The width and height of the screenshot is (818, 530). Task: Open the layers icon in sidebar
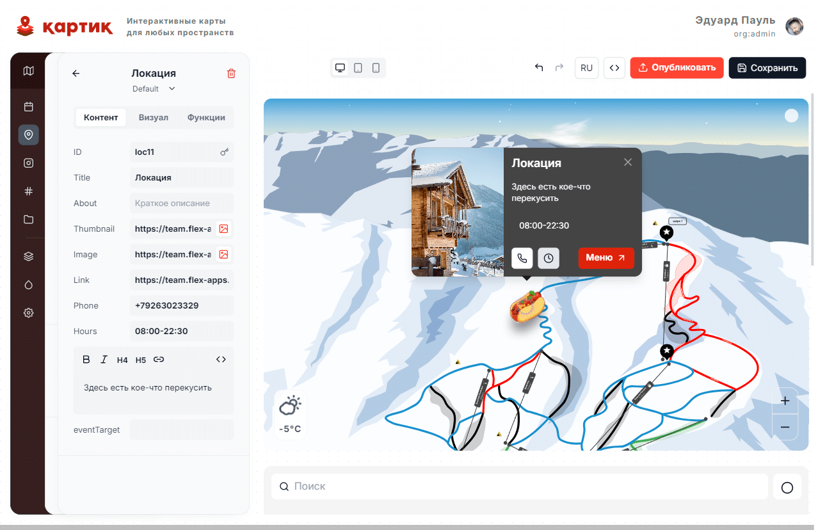(28, 257)
